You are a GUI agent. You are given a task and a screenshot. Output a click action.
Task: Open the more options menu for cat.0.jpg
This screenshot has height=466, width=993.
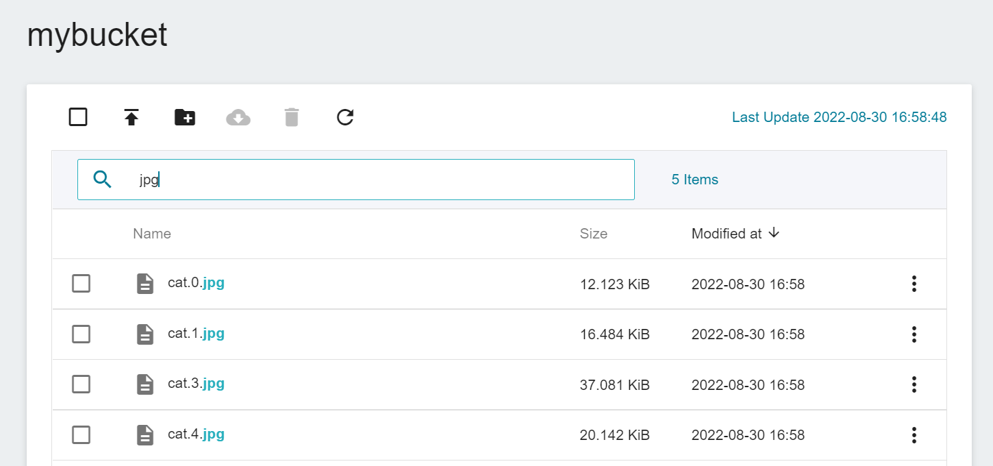point(914,284)
